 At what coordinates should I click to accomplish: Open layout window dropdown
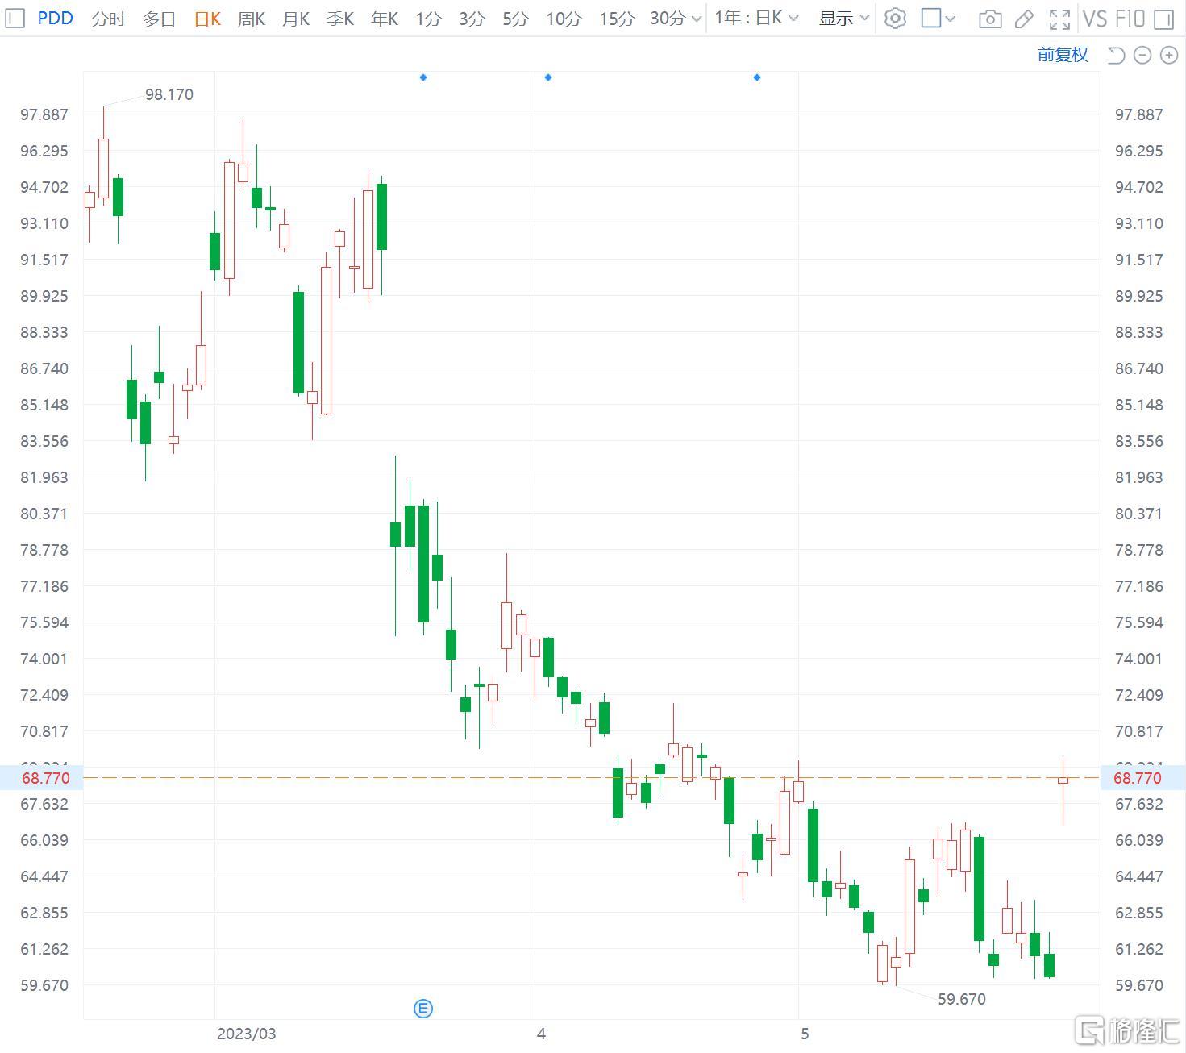click(938, 19)
